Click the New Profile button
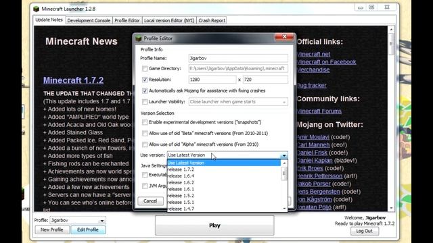Image resolution: width=433 pixels, height=243 pixels. pyautogui.click(x=52, y=230)
